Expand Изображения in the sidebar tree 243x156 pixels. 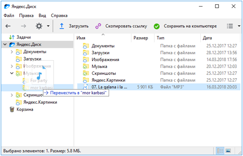point(12,66)
